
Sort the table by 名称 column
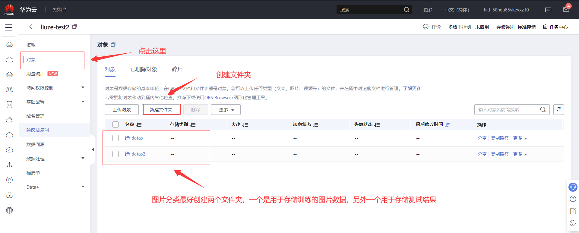point(139,125)
